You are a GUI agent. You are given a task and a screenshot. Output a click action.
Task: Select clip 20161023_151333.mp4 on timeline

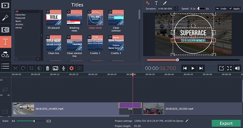click(192, 109)
